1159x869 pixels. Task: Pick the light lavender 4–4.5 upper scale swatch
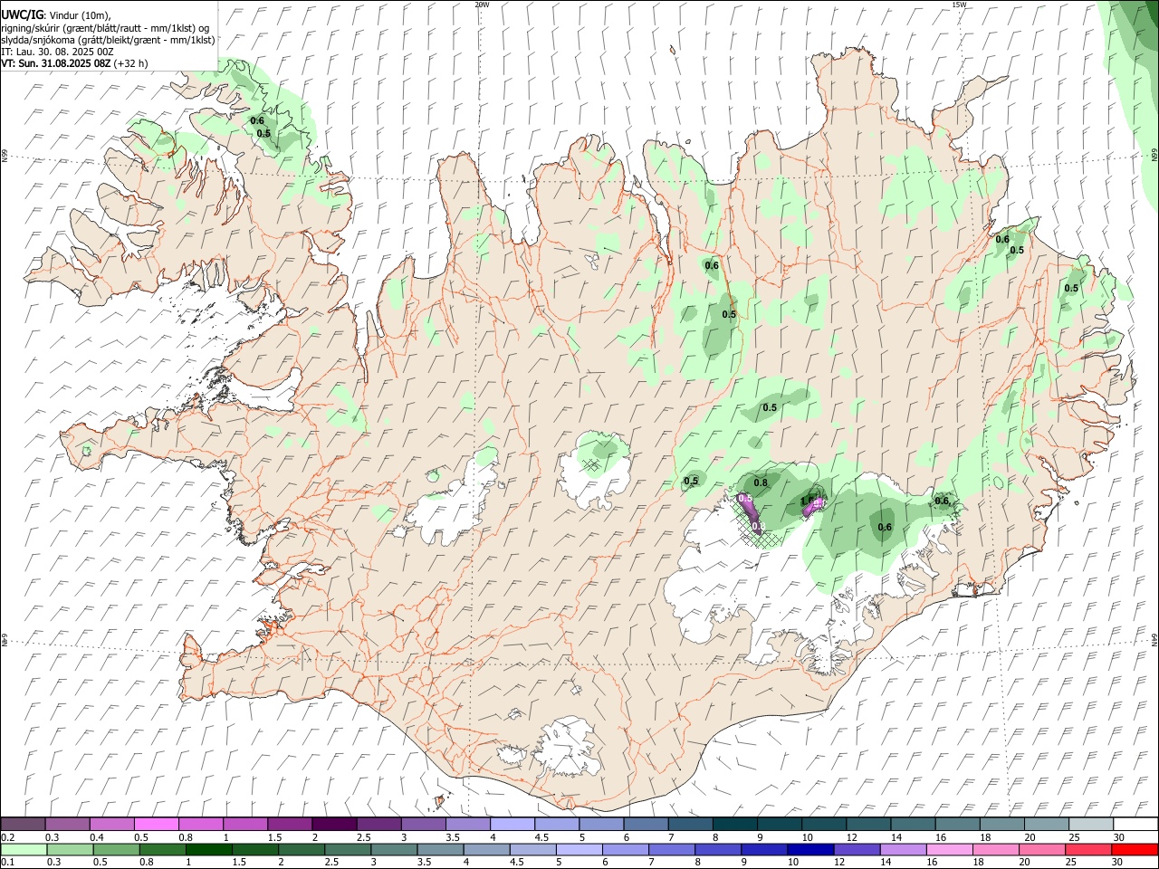coord(512,825)
